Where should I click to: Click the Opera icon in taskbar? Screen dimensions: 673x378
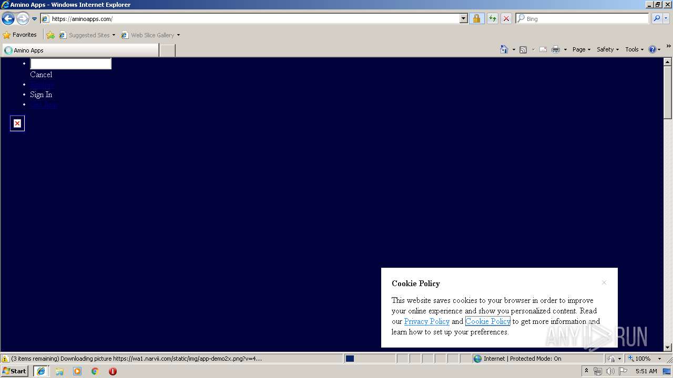coord(113,371)
